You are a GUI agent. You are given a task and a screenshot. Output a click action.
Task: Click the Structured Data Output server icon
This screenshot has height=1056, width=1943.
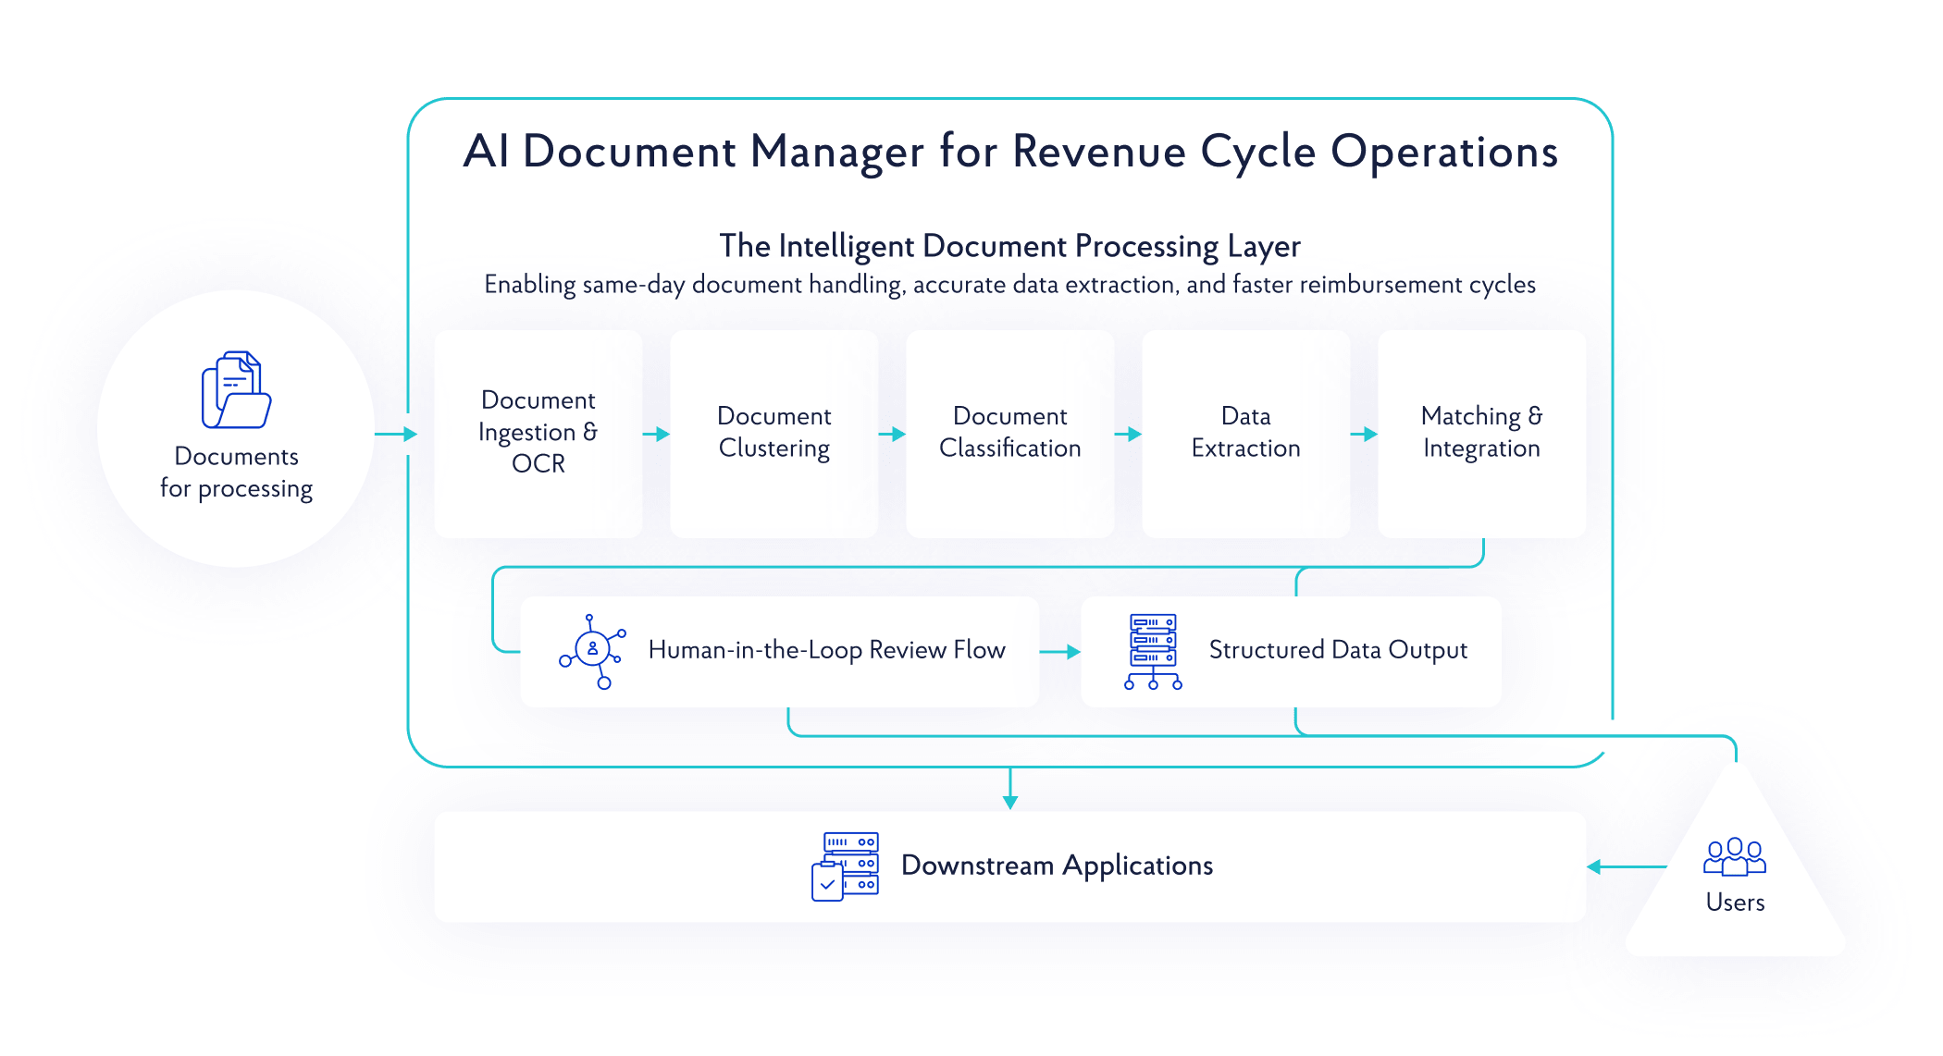(x=1153, y=652)
